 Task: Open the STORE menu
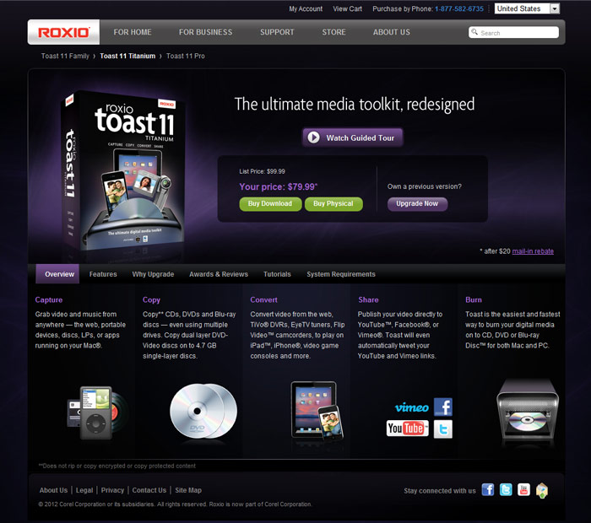(333, 32)
